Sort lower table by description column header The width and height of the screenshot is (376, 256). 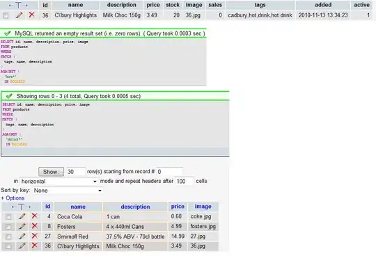coord(135,207)
